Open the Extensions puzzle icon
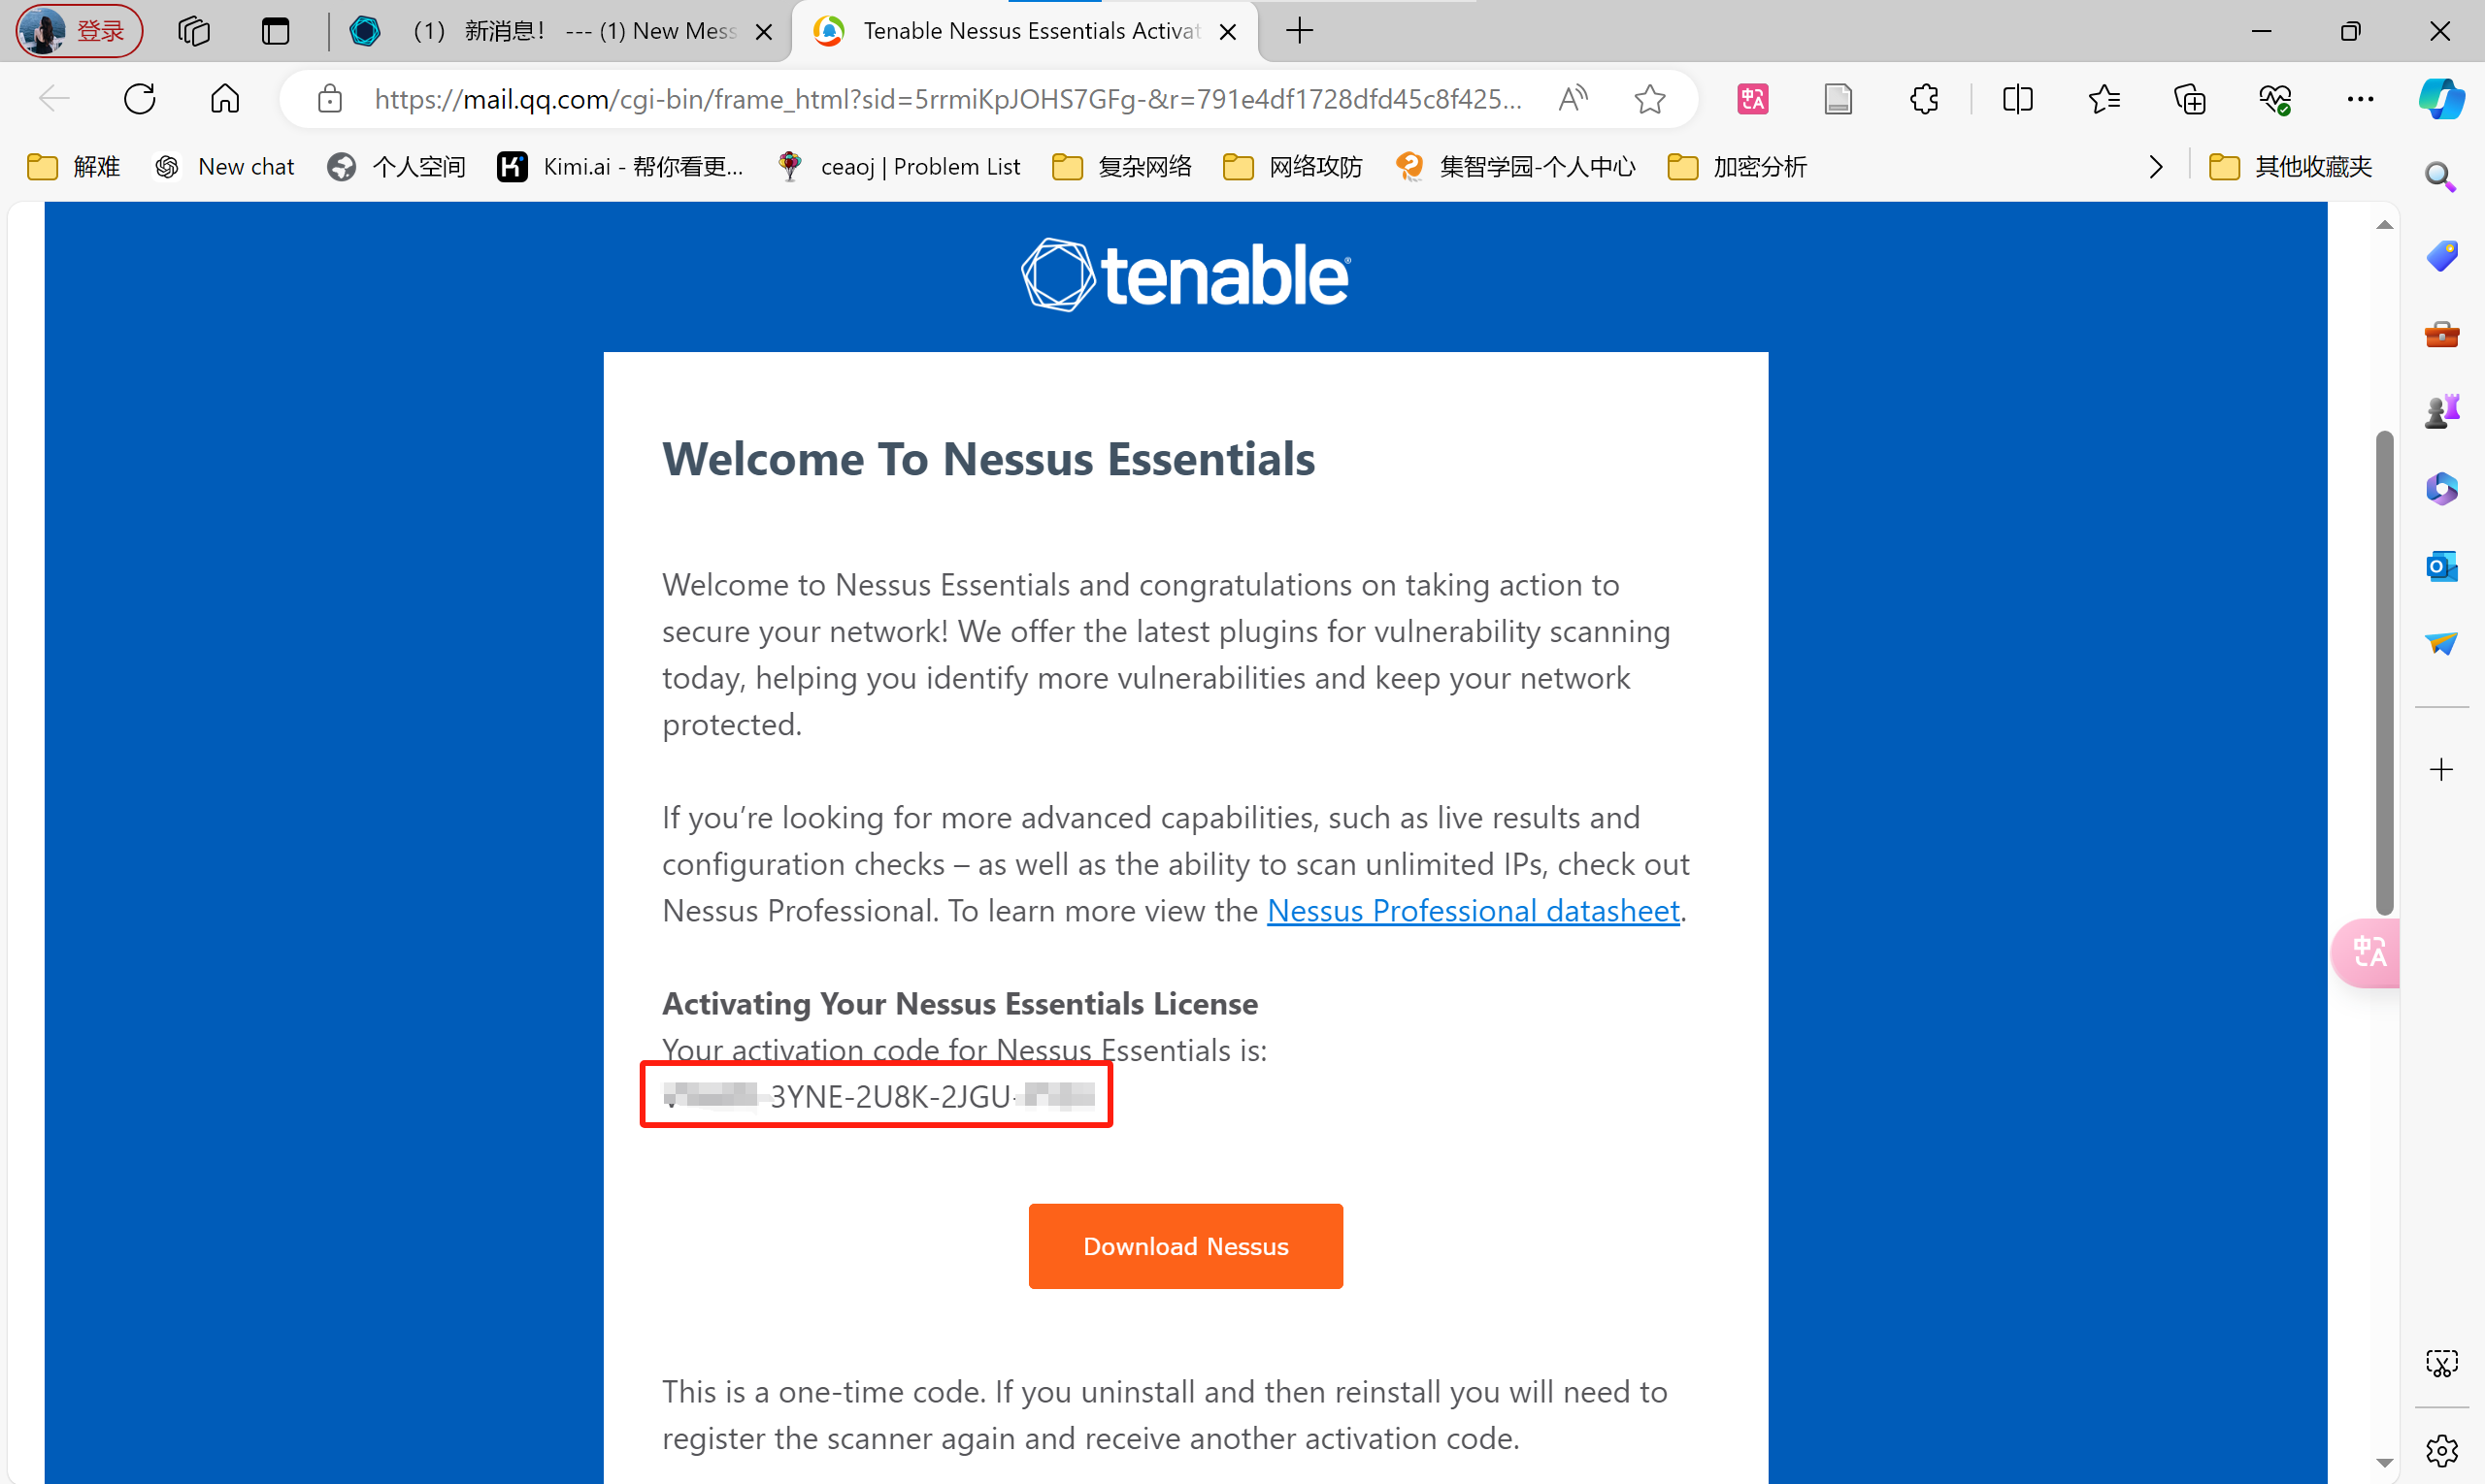 click(1924, 99)
